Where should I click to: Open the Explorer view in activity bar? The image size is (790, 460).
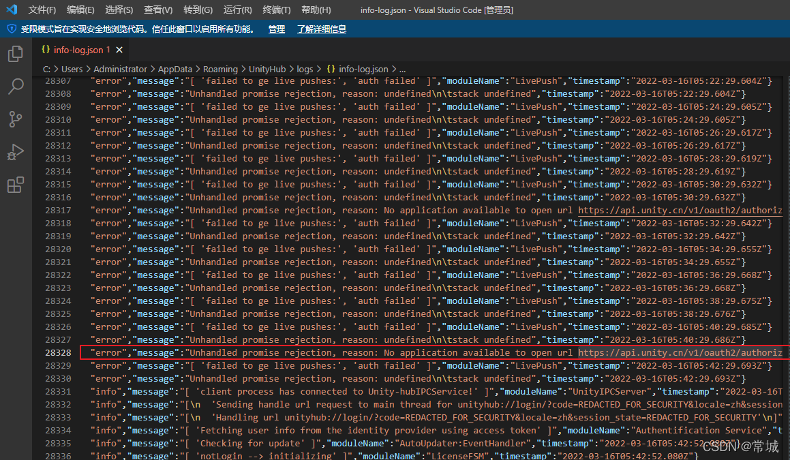coord(16,53)
